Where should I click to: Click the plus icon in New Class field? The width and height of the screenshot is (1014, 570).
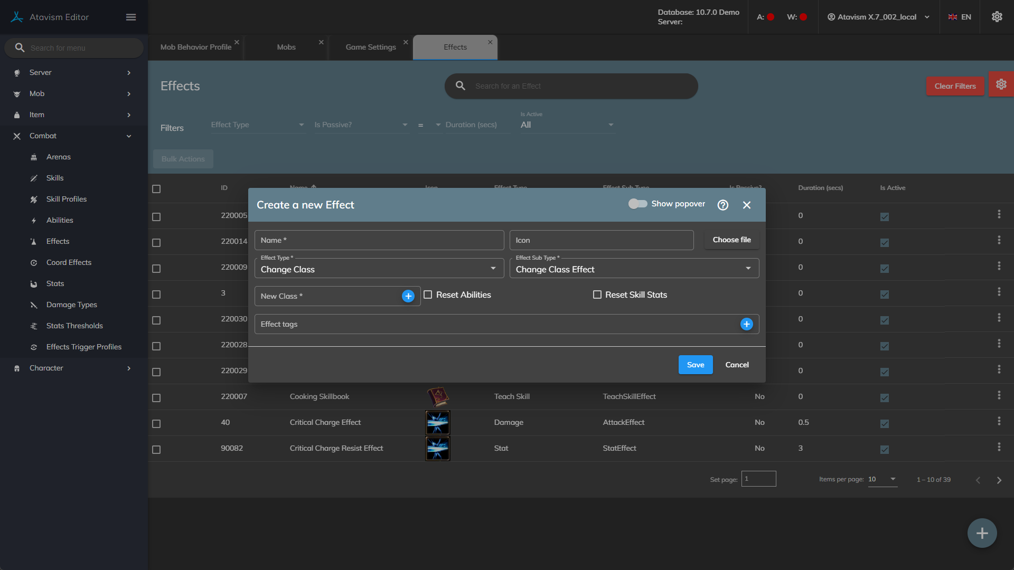[x=408, y=296]
